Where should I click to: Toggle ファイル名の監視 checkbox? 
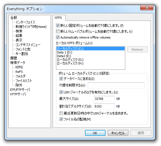(x=61, y=119)
